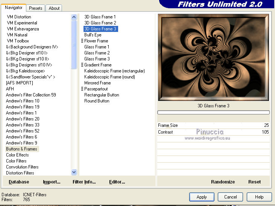This screenshot has height=206, width=275.
Task: Click the progress bar under the preview
Action: tap(213, 112)
